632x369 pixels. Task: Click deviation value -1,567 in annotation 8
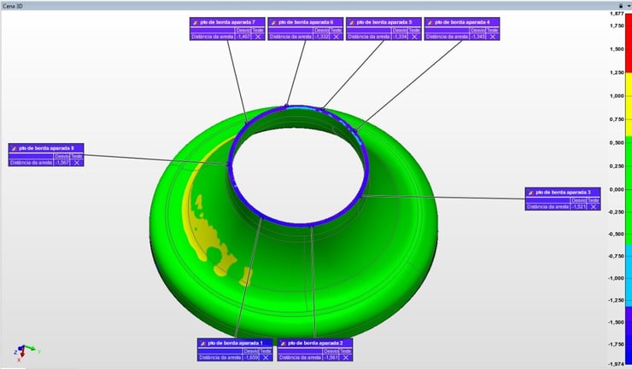(61, 163)
